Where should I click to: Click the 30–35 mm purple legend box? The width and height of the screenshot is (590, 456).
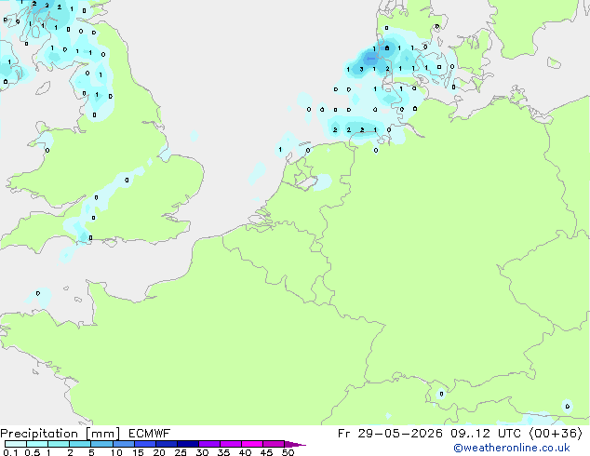[x=208, y=444]
